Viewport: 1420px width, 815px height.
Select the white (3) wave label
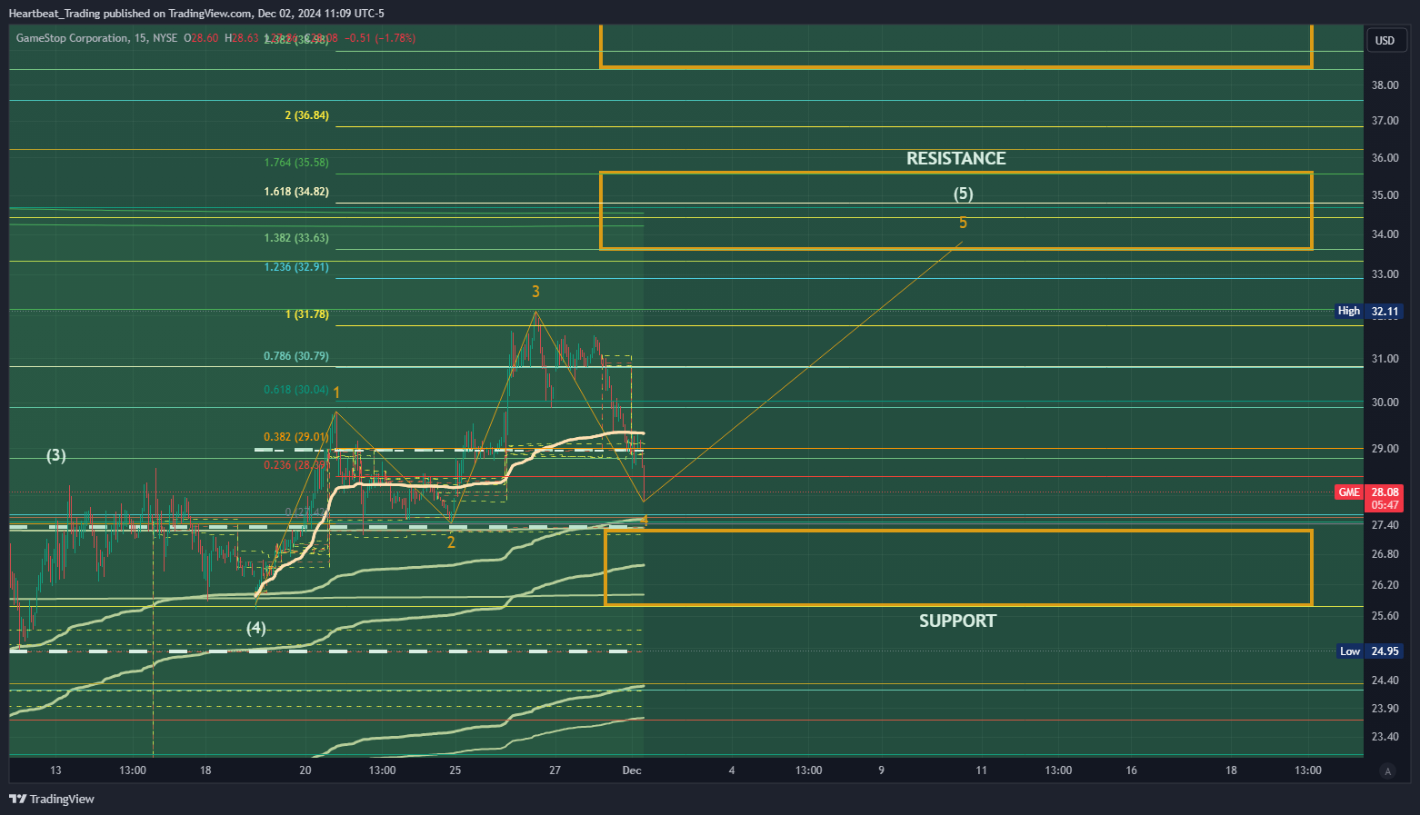coord(56,455)
